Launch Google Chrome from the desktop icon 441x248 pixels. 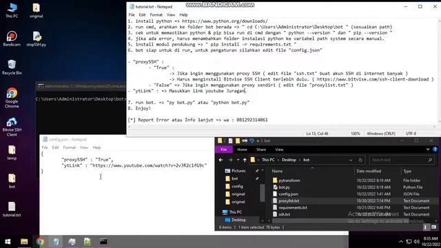(12, 98)
